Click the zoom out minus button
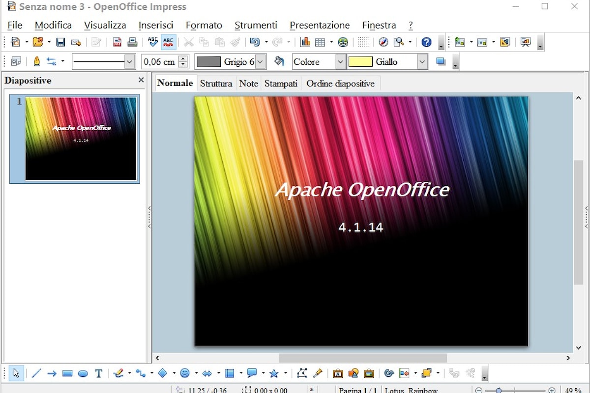The height and width of the screenshot is (393, 590). click(479, 391)
